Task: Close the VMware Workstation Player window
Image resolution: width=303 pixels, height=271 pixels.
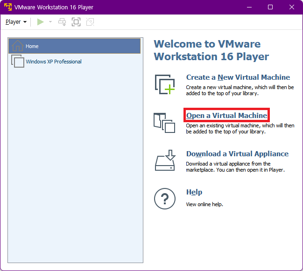Action: point(292,7)
